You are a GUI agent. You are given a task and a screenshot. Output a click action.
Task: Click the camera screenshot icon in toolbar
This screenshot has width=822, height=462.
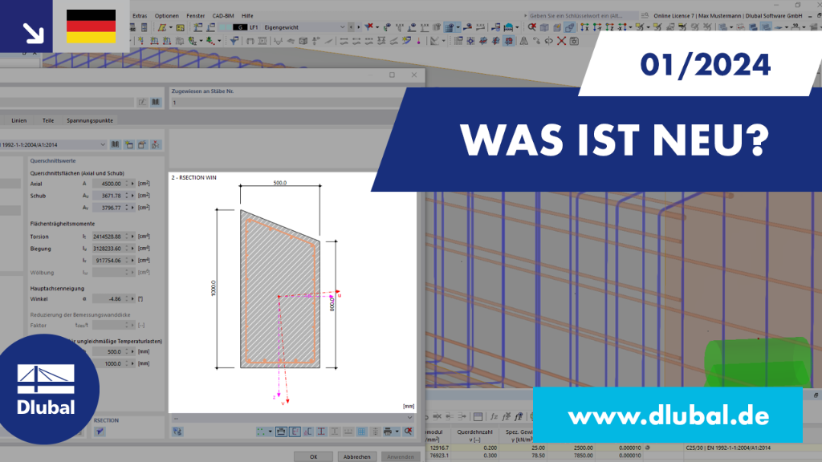(575, 41)
